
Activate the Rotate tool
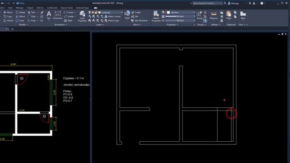(20, 12)
